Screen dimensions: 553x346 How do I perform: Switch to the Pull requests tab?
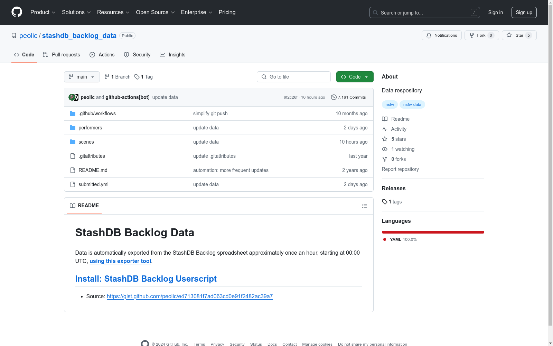pyautogui.click(x=61, y=55)
